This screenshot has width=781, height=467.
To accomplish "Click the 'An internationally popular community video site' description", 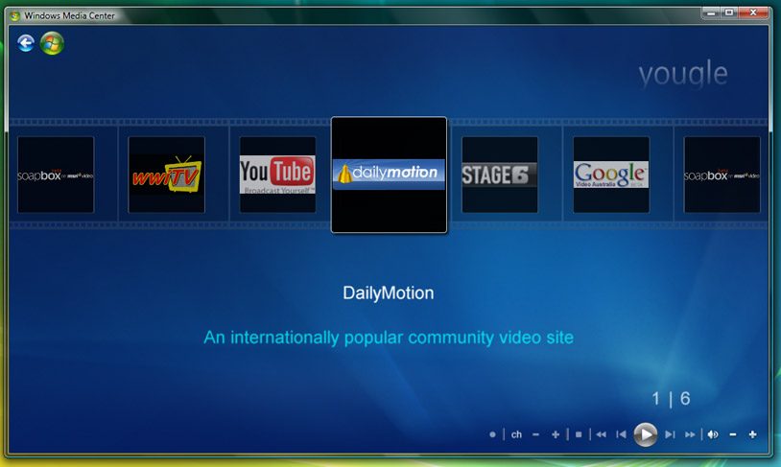I will click(389, 338).
